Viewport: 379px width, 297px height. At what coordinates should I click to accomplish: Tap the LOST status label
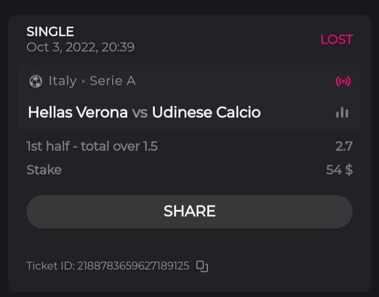pyautogui.click(x=336, y=39)
